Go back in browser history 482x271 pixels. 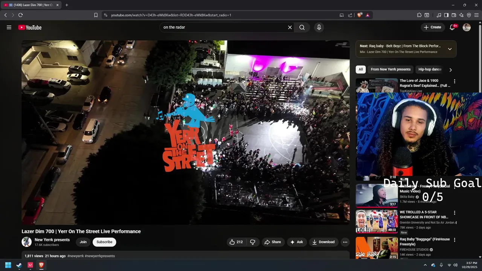[5, 15]
